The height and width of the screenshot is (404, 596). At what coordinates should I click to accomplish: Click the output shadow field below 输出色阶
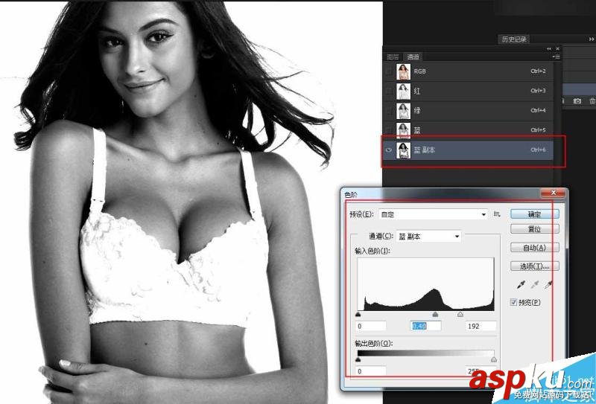pos(371,371)
